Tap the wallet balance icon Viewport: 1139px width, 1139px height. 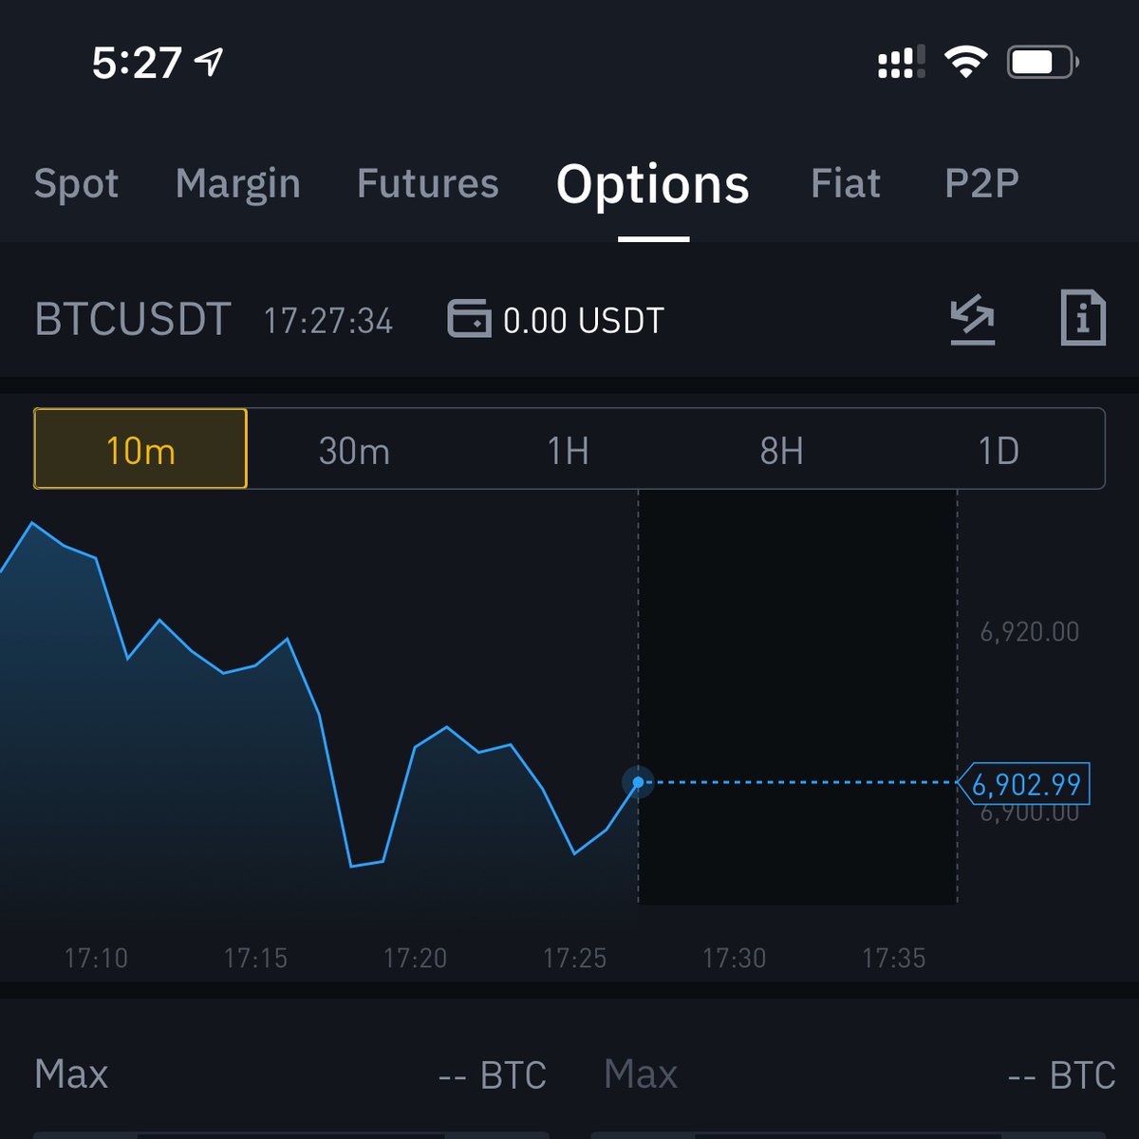469,319
